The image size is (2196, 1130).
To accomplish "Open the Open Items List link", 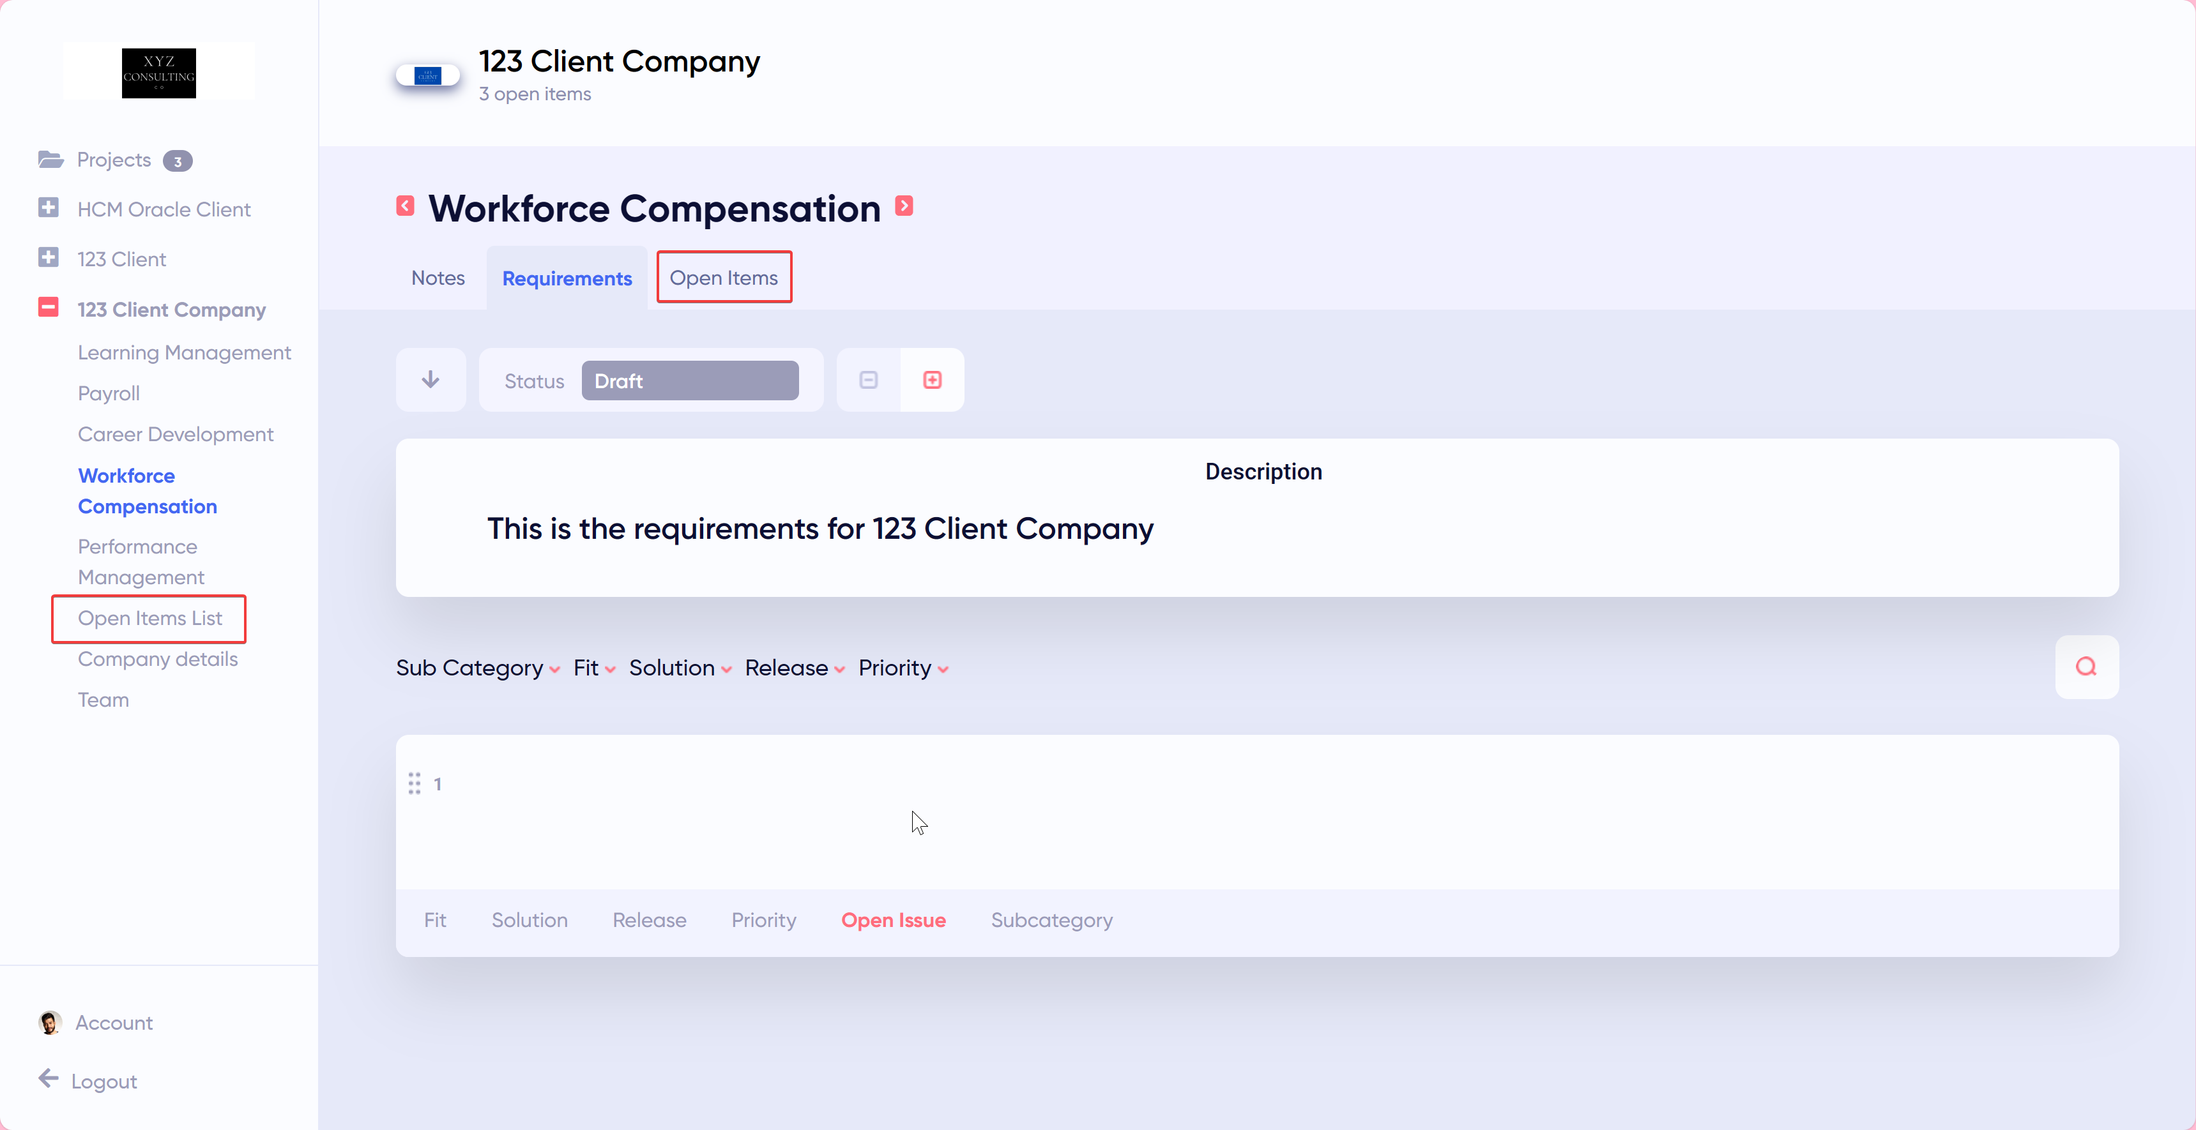I will [x=149, y=618].
